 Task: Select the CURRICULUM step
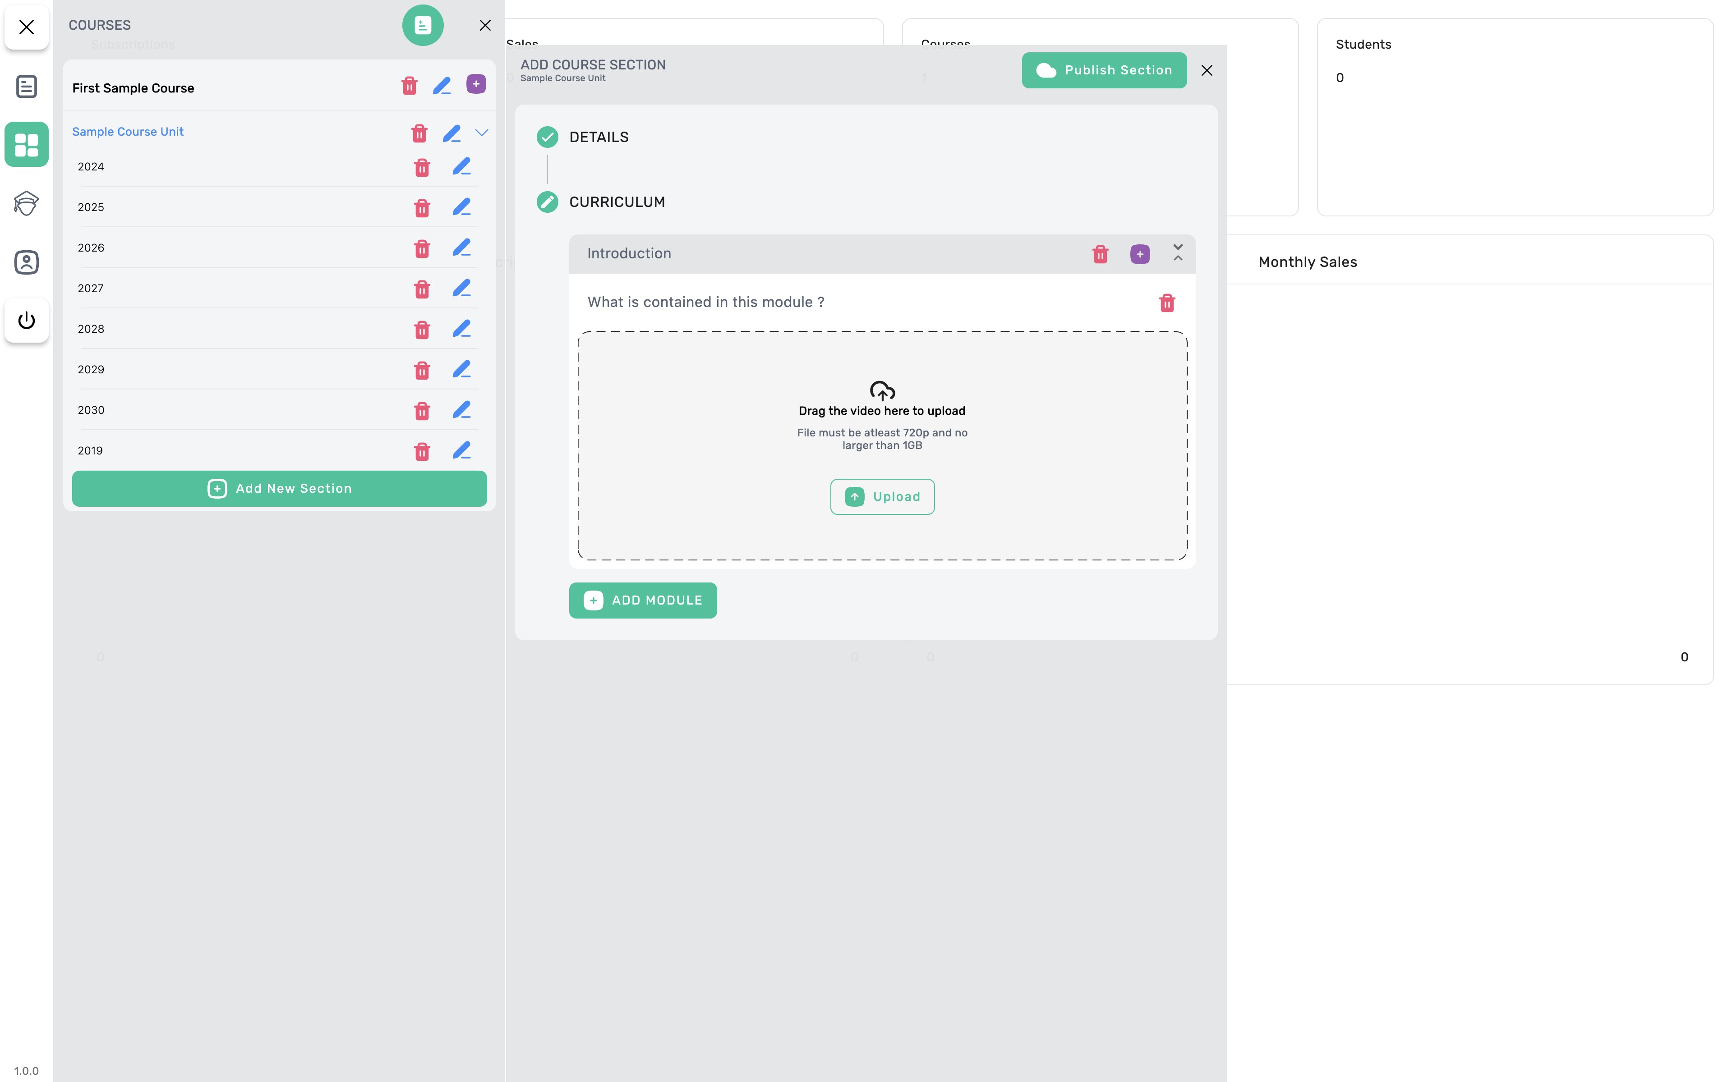616,202
